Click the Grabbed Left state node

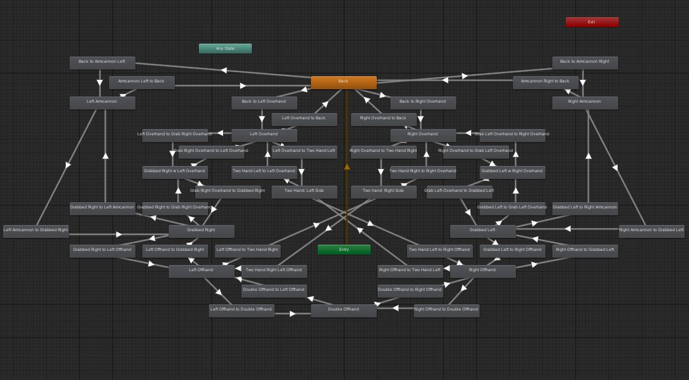pos(482,231)
